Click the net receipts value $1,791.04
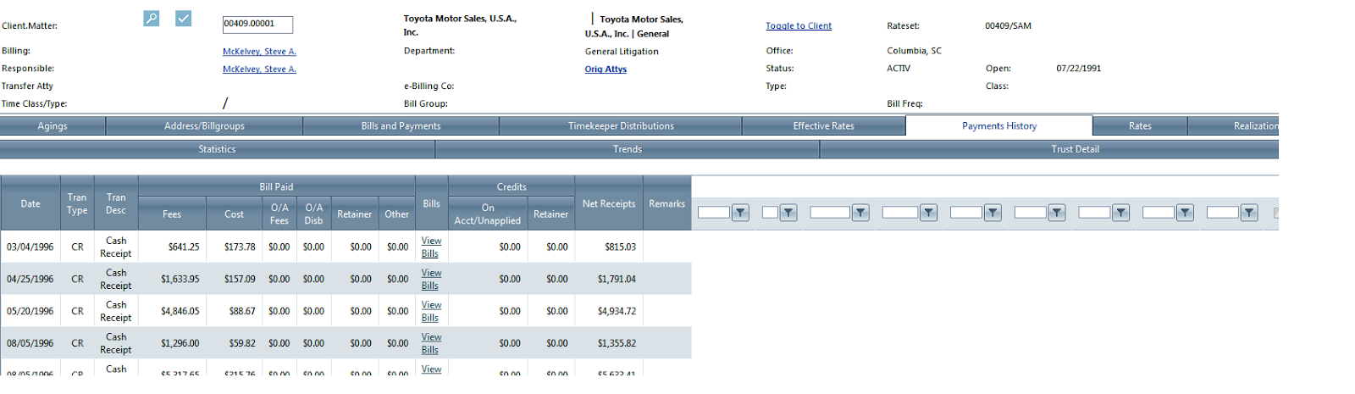Image resolution: width=1355 pixels, height=394 pixels. [617, 280]
